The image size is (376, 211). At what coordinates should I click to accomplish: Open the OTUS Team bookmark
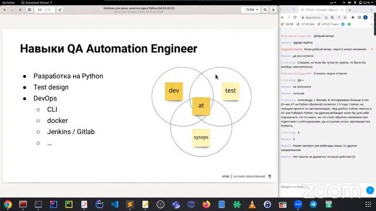(x=328, y=24)
